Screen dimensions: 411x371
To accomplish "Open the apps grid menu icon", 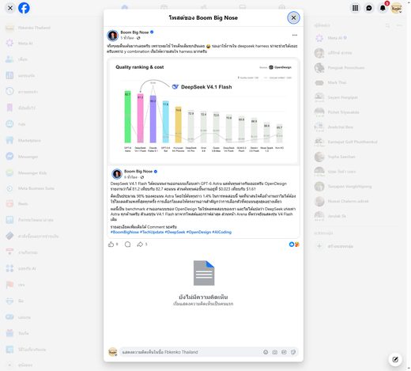I will [x=355, y=8].
